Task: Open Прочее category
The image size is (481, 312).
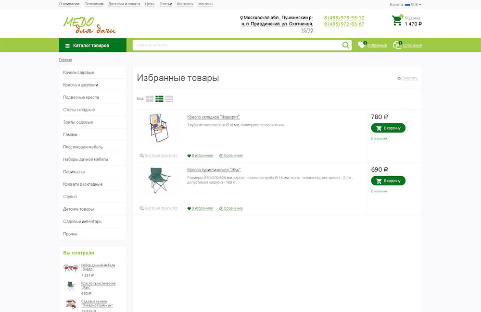Action: 93,234
